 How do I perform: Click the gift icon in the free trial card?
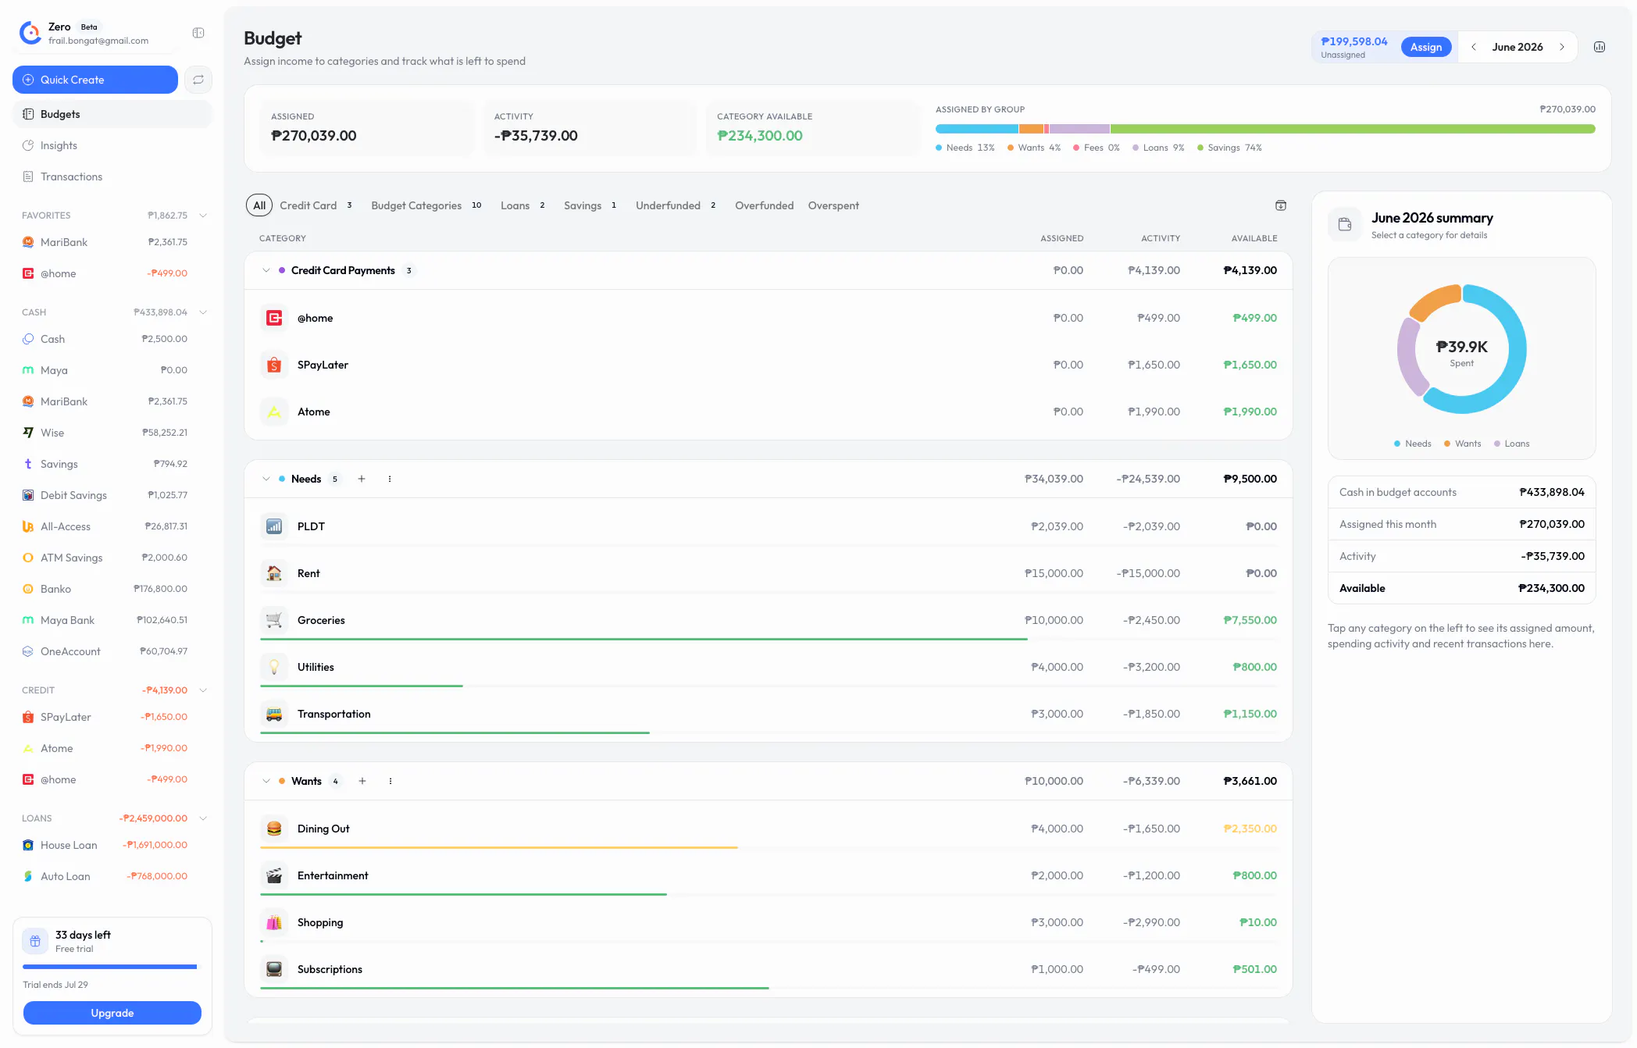(x=35, y=941)
